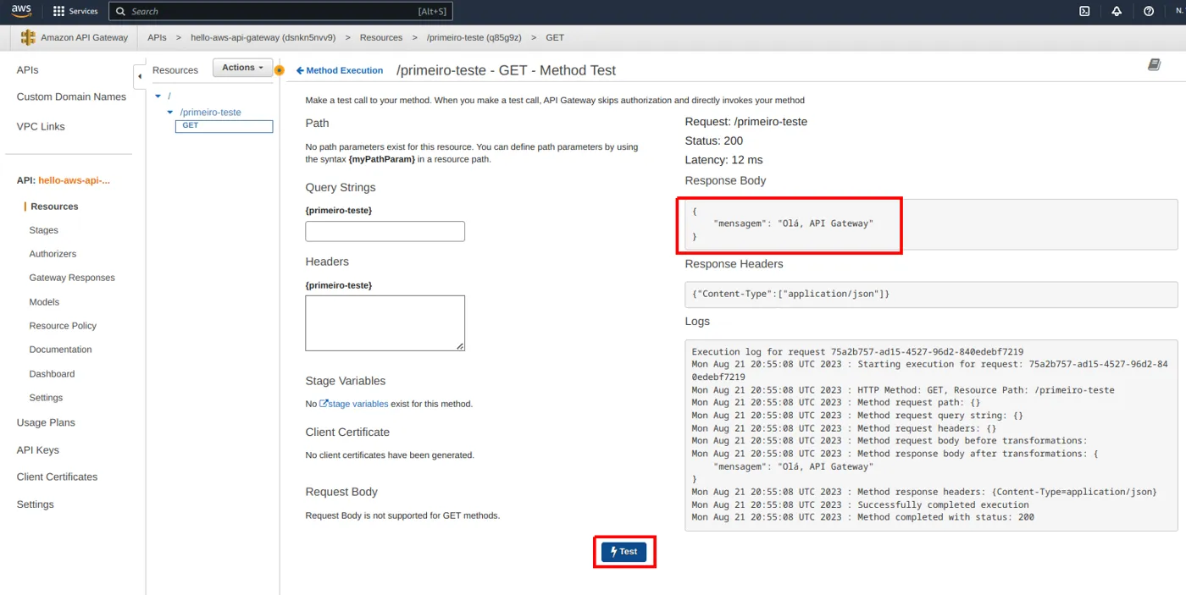Image resolution: width=1186 pixels, height=595 pixels.
Task: Open Amazon API Gateway home link
Action: 84,37
